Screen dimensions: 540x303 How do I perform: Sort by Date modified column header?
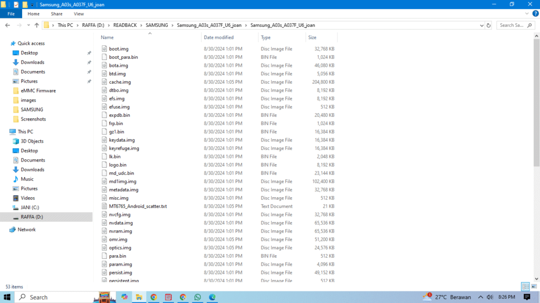coord(219,37)
